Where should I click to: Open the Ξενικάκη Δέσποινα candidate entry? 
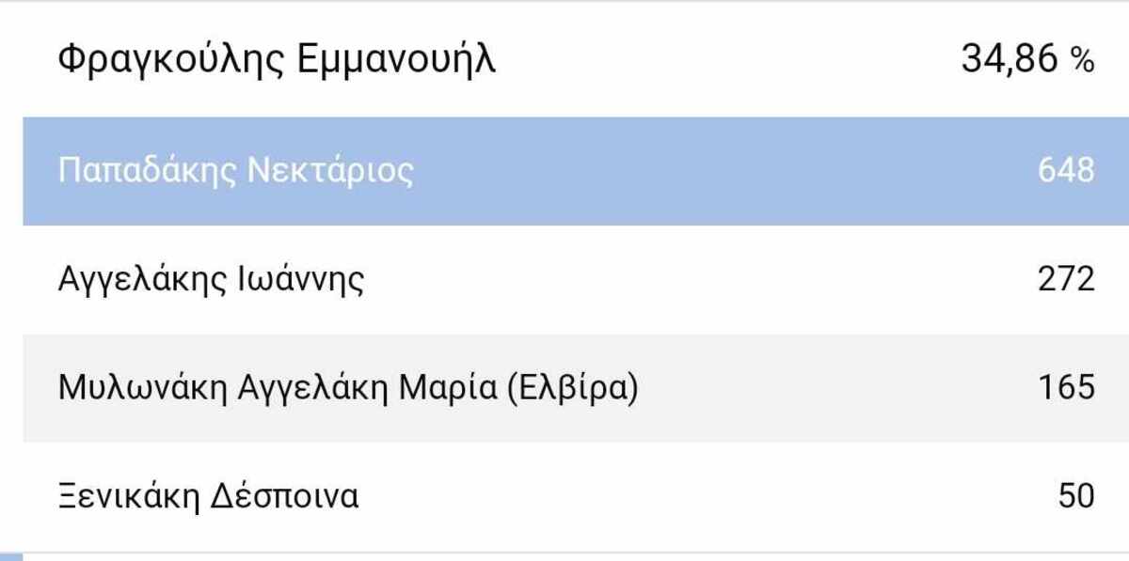point(208,495)
